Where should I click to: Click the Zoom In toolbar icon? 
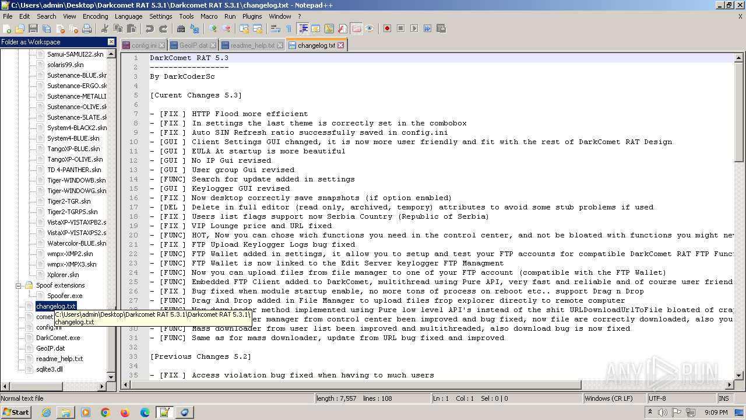213,29
